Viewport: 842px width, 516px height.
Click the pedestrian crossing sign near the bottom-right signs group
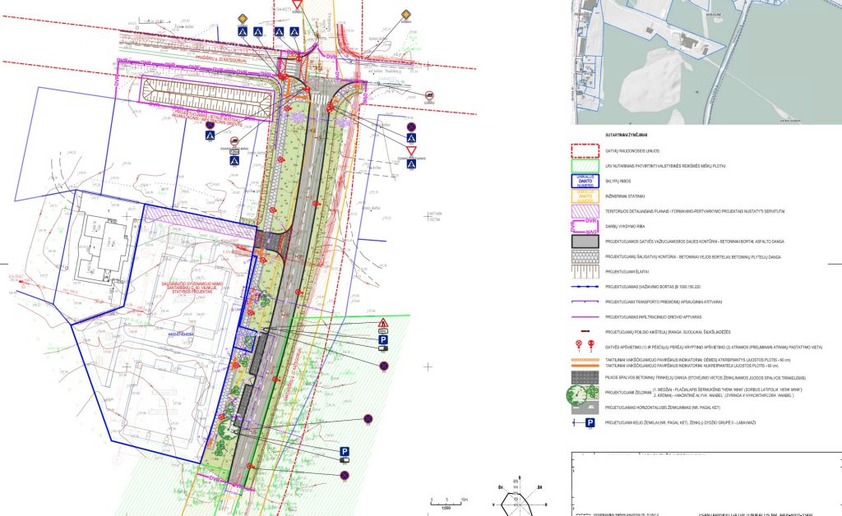411,164
